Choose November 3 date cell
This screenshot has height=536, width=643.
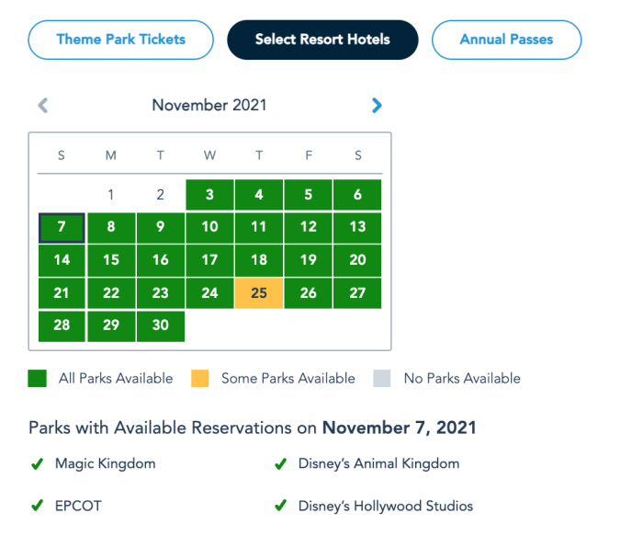[x=209, y=195]
